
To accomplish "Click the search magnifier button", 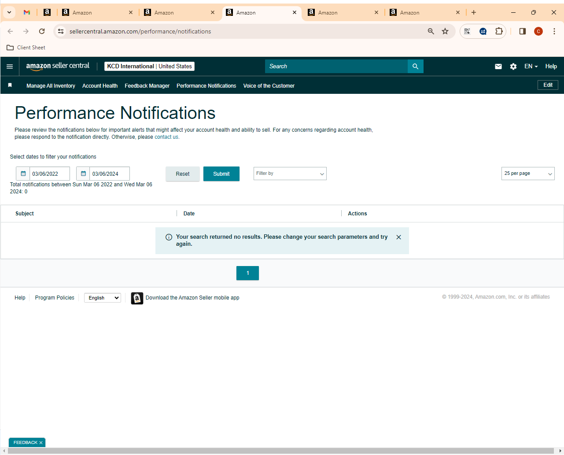I will pos(415,66).
